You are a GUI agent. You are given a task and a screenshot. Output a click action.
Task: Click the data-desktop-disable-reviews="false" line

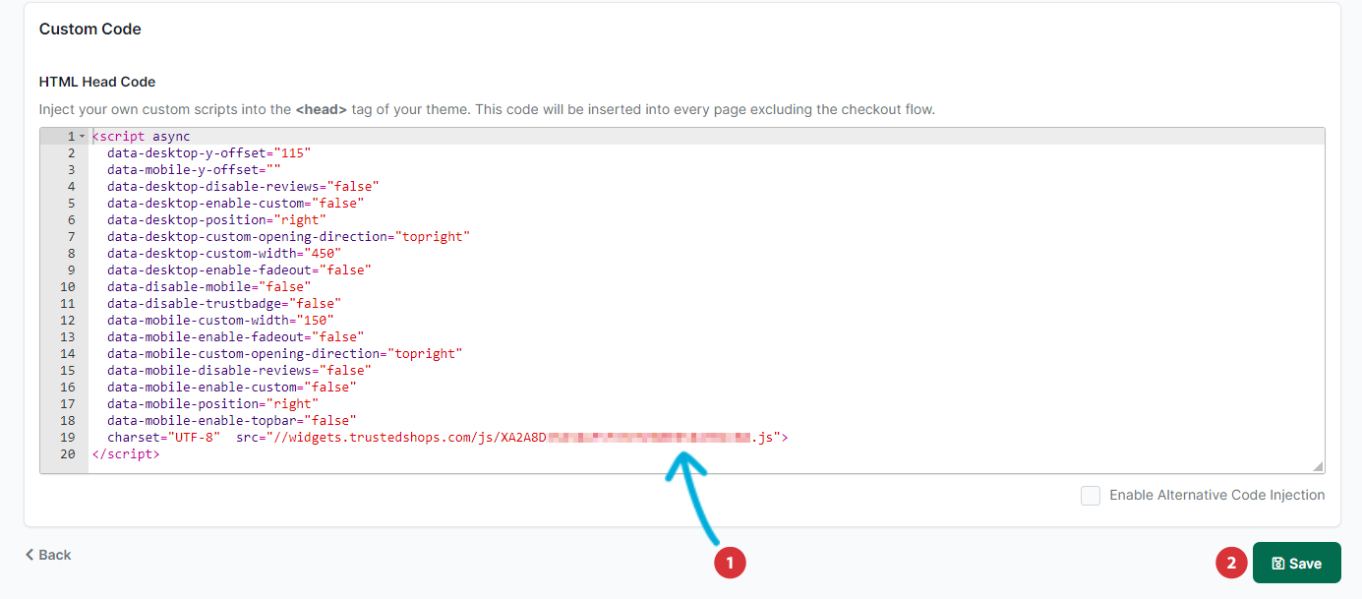pyautogui.click(x=243, y=186)
